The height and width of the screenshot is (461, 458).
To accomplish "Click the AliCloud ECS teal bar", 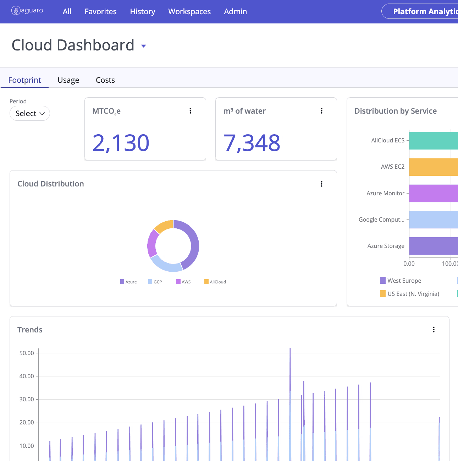I will (x=434, y=141).
